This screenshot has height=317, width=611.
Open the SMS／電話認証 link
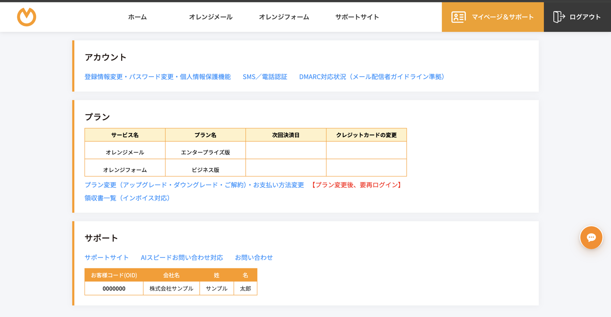point(265,77)
